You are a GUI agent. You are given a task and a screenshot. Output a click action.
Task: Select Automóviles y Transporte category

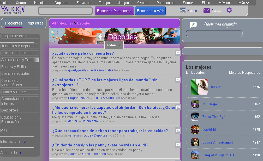pyautogui.click(x=20, y=60)
